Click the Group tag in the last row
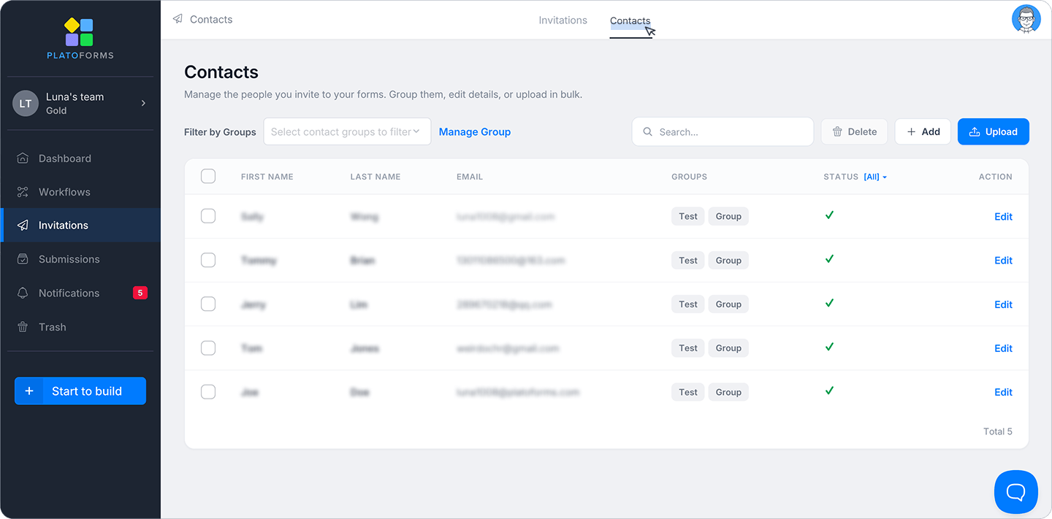The height and width of the screenshot is (519, 1052). pyautogui.click(x=728, y=392)
